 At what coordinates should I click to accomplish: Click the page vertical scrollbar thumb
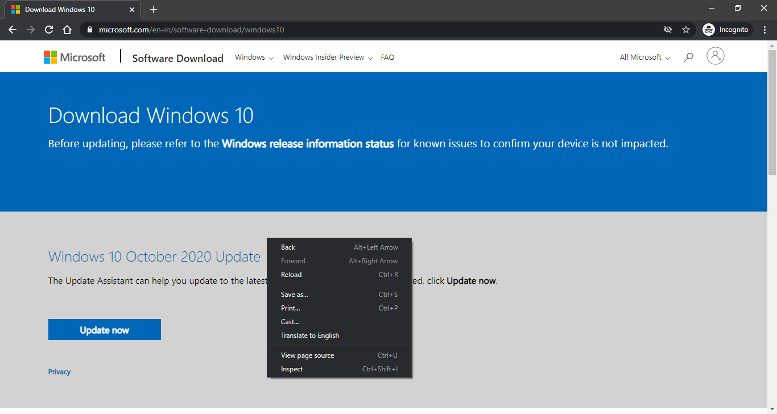[x=772, y=113]
